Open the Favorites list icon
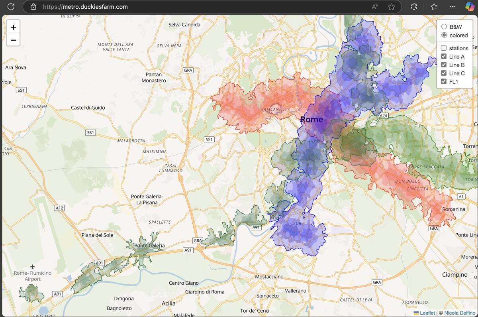478x317 pixels. 434,7
